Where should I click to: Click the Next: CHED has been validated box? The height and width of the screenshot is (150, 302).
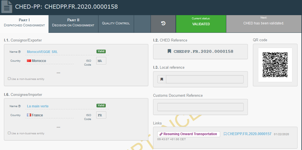pyautogui.click(x=264, y=24)
